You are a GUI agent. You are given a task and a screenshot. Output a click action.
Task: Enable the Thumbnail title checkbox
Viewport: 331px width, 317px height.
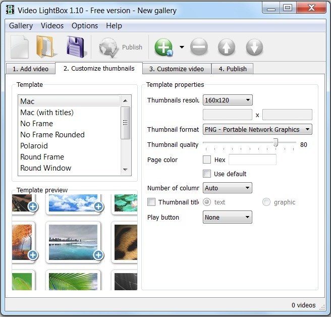[151, 202]
